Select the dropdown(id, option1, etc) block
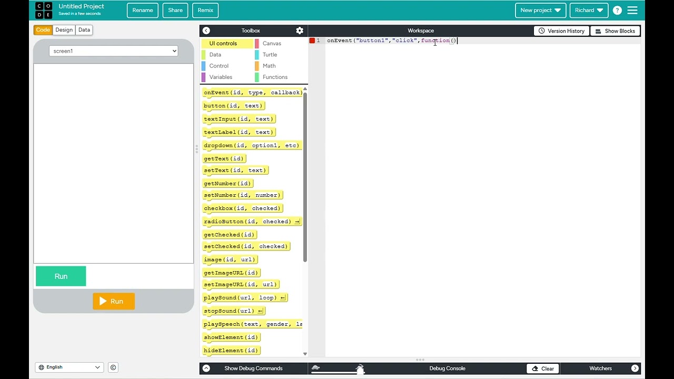The image size is (674, 379). click(252, 145)
